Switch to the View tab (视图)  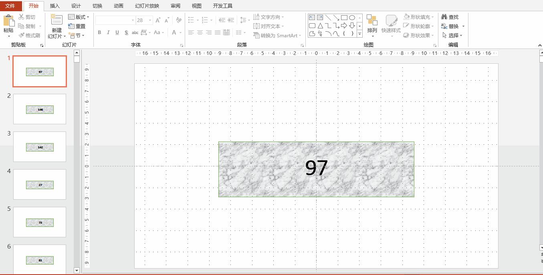tap(197, 6)
